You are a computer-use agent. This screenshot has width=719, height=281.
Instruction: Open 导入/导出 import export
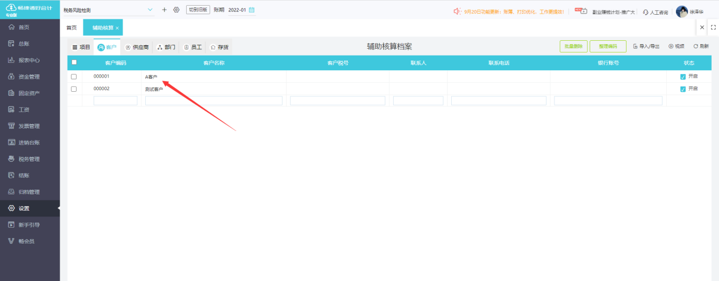pos(646,46)
